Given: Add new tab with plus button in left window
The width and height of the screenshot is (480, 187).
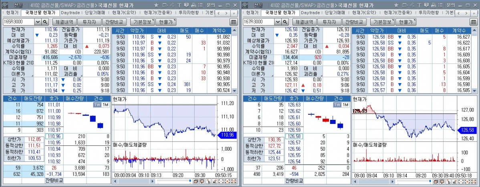Looking at the screenshot, I should (x=234, y=13).
